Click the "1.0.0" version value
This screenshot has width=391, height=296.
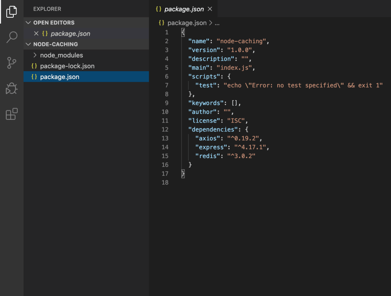[239, 50]
